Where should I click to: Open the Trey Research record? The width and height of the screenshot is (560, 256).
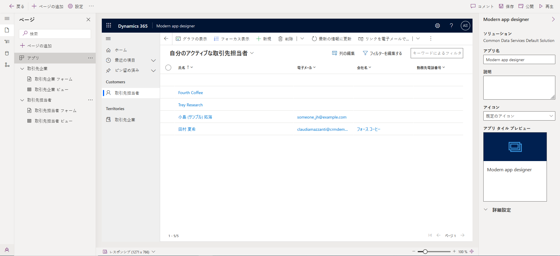(190, 105)
